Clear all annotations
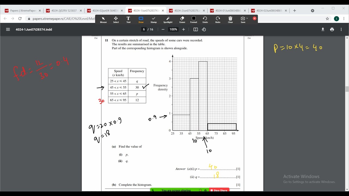This screenshot has width=349, height=196. pyautogui.click(x=230, y=20)
